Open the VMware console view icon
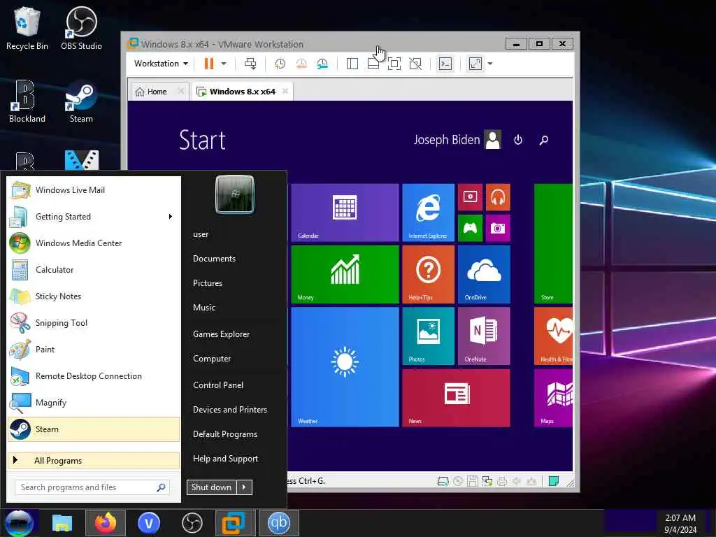716x537 pixels. coord(445,64)
